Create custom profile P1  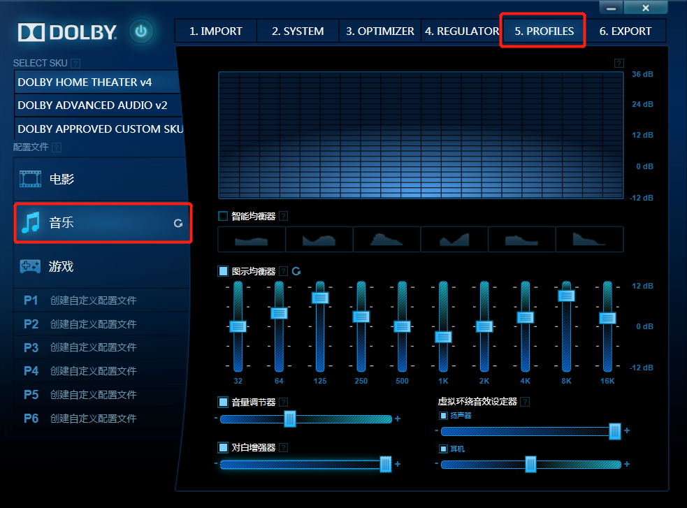[102, 300]
